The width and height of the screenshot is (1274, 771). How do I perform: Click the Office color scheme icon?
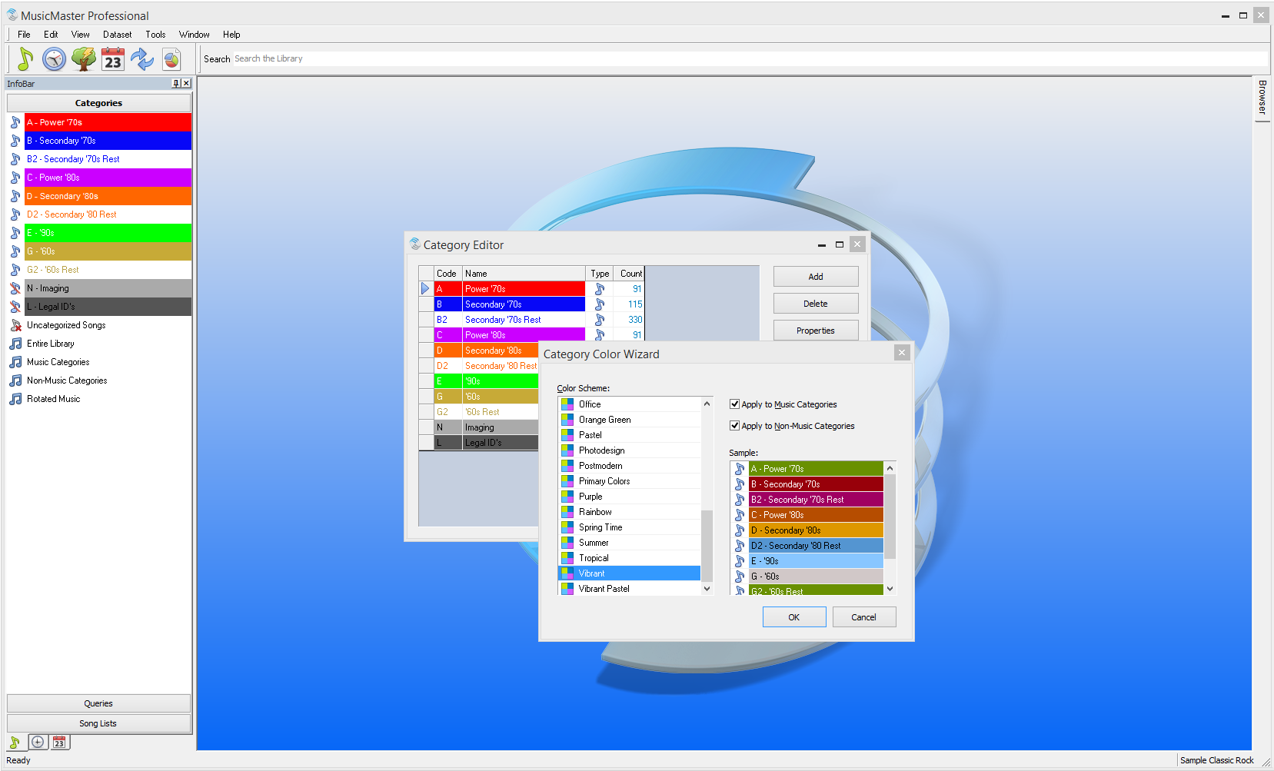tap(567, 404)
